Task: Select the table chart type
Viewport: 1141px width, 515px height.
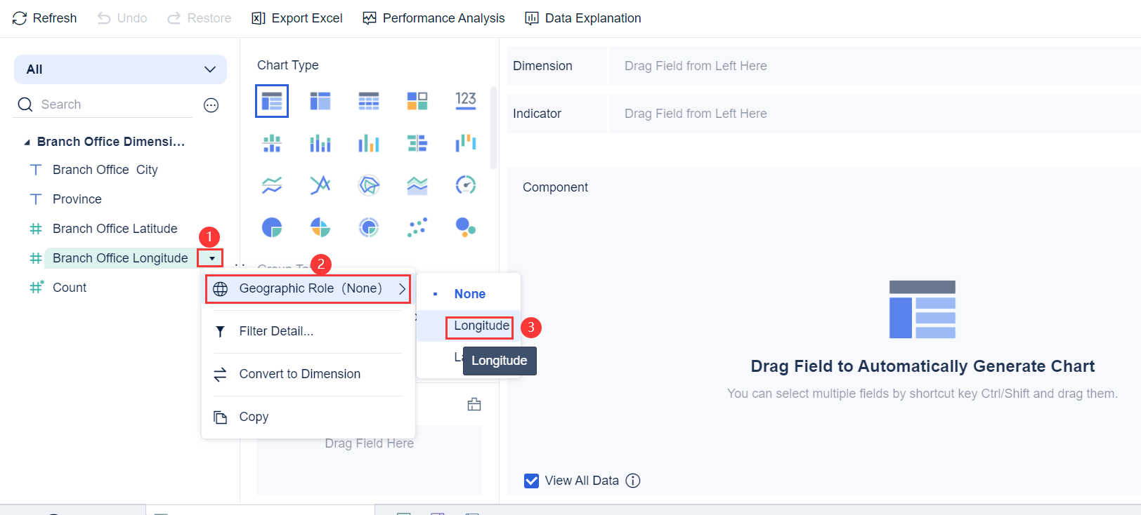Action: coord(272,100)
